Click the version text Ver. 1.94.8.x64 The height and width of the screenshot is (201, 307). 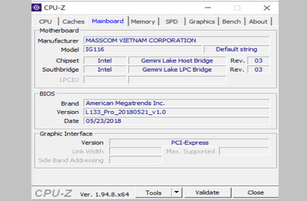pyautogui.click(x=104, y=194)
